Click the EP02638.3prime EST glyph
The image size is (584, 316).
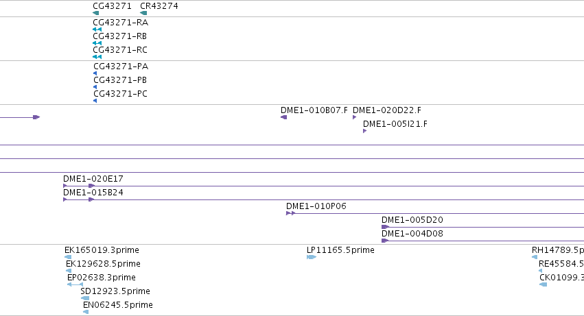tap(75, 284)
